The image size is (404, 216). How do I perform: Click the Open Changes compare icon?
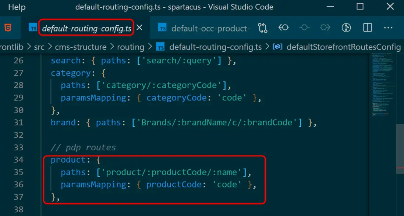[263, 28]
